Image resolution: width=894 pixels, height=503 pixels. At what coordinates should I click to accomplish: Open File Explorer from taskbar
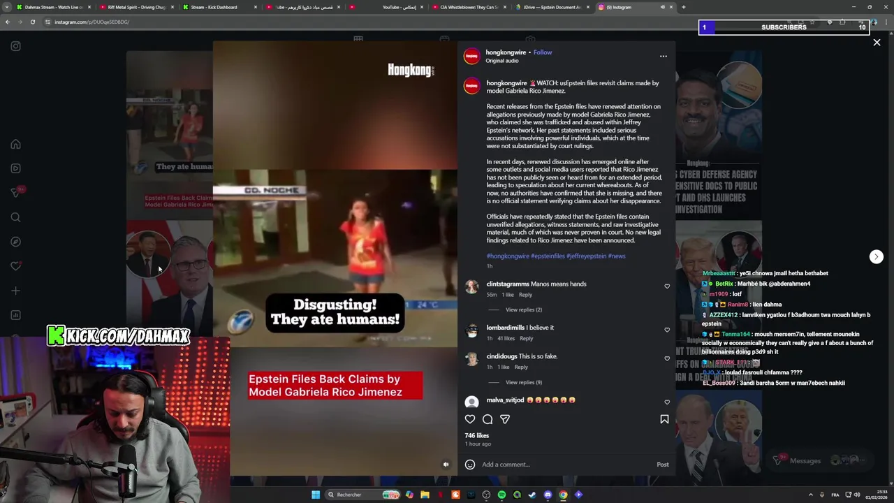click(425, 495)
